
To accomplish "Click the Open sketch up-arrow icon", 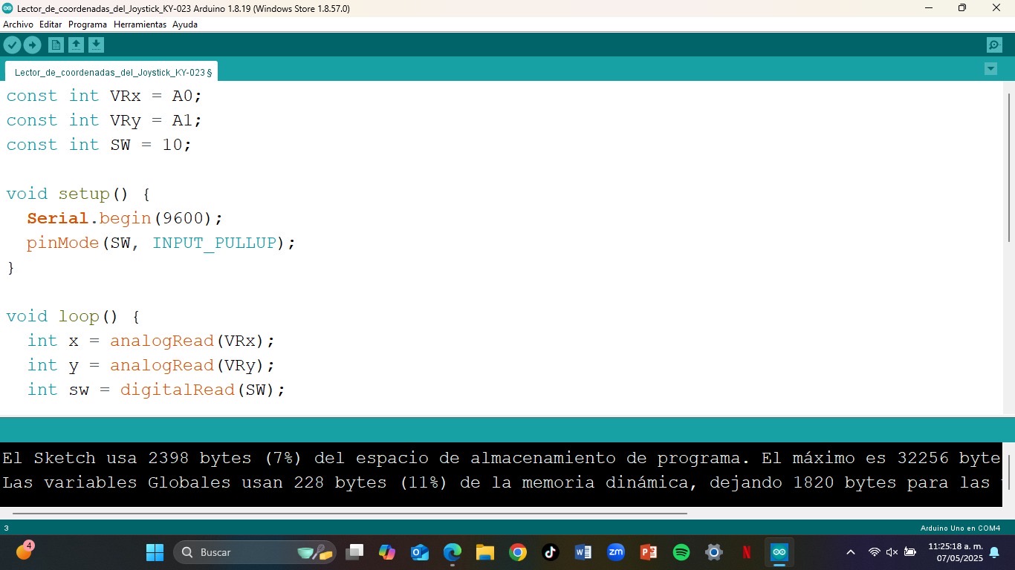I will click(x=76, y=45).
